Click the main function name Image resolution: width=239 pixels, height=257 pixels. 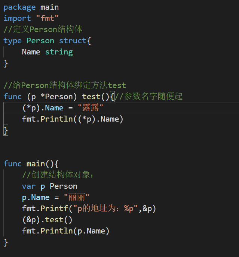click(36, 164)
